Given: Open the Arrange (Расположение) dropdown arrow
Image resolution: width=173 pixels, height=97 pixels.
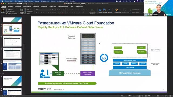Looking at the screenshot, I should pyautogui.click(x=119, y=10).
